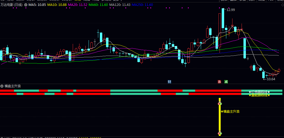
Task: Click the cyan candle at the 10.64 low
Action: [x=264, y=75]
